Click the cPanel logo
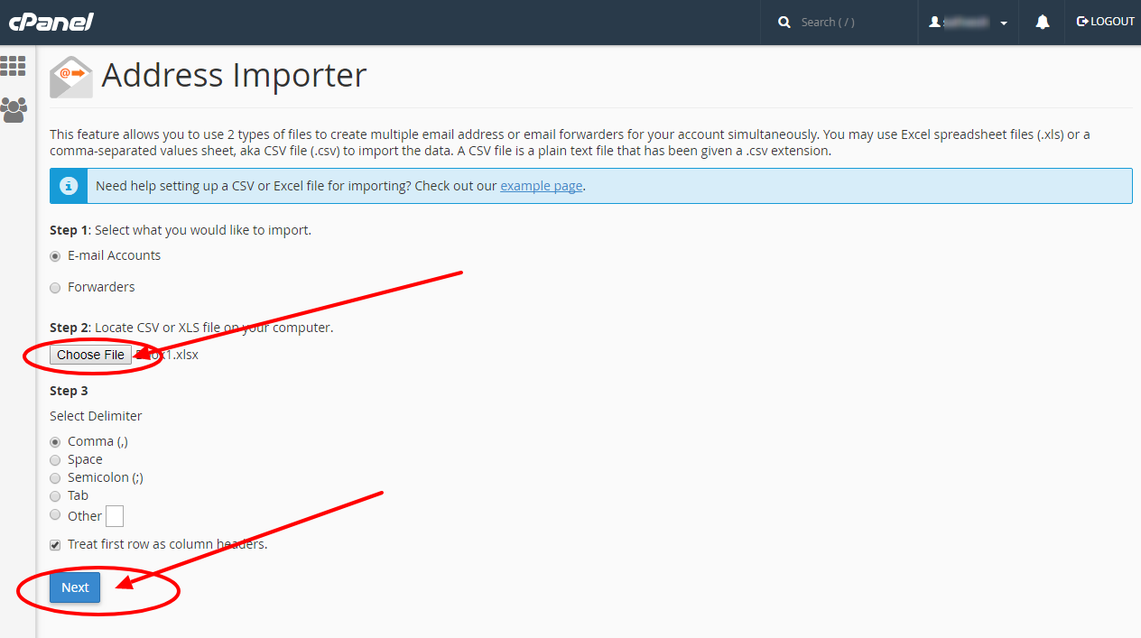This screenshot has width=1141, height=638. (x=51, y=22)
